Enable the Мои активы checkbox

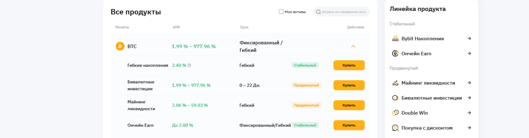click(281, 12)
